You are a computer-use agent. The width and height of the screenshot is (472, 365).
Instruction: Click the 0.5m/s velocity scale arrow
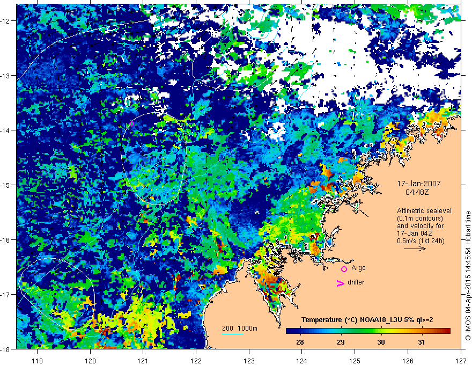click(415, 249)
